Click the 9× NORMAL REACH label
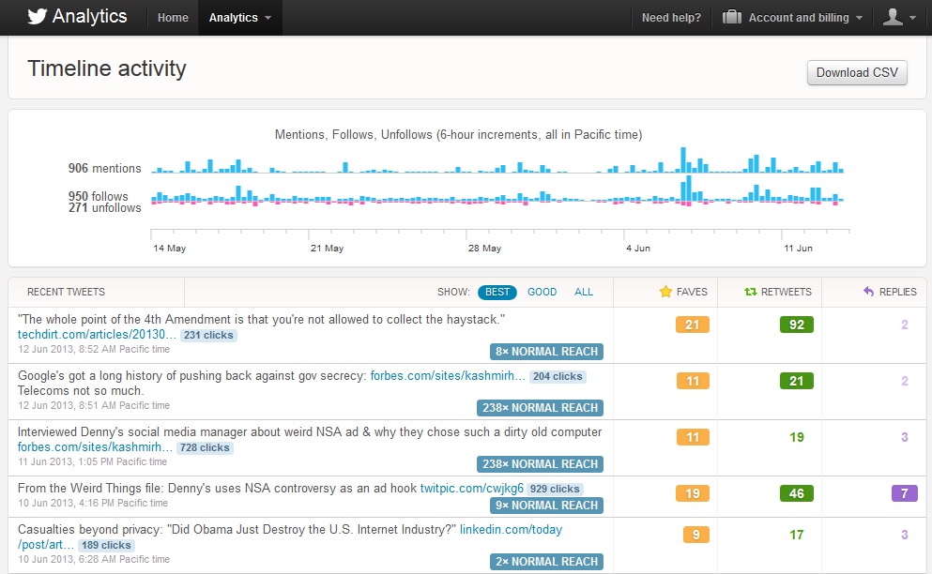932x574 pixels. pos(547,506)
